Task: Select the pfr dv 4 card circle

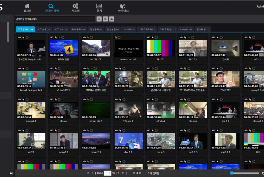Action: click(157, 99)
